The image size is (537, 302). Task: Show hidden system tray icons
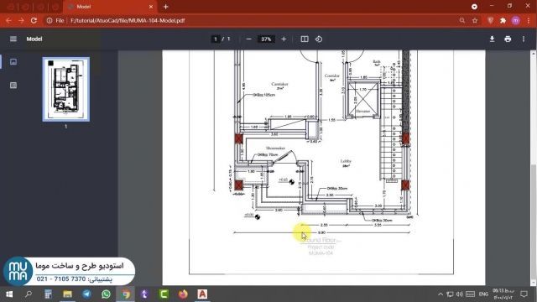point(441,294)
